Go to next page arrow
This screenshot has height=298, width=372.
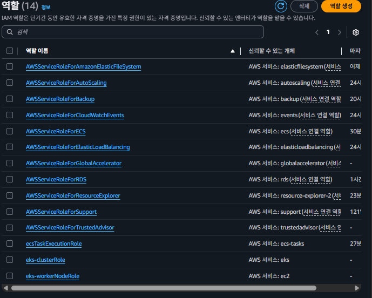point(340,32)
